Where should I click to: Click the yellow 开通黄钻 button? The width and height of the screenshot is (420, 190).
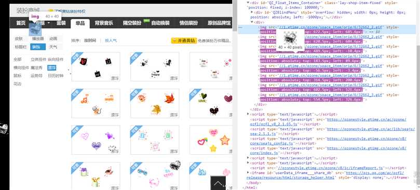click(184, 40)
